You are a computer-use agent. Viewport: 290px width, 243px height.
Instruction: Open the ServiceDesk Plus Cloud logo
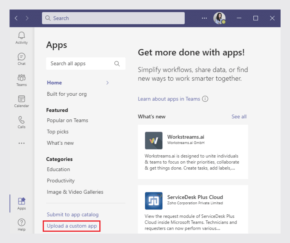(154, 201)
